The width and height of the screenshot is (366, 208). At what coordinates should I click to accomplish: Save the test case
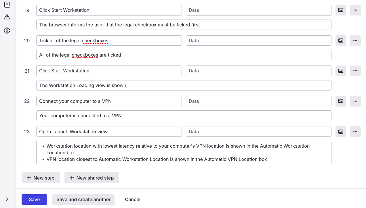point(34,199)
